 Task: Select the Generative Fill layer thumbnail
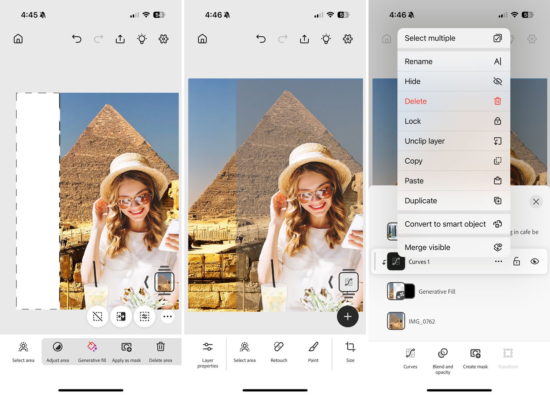click(x=396, y=291)
